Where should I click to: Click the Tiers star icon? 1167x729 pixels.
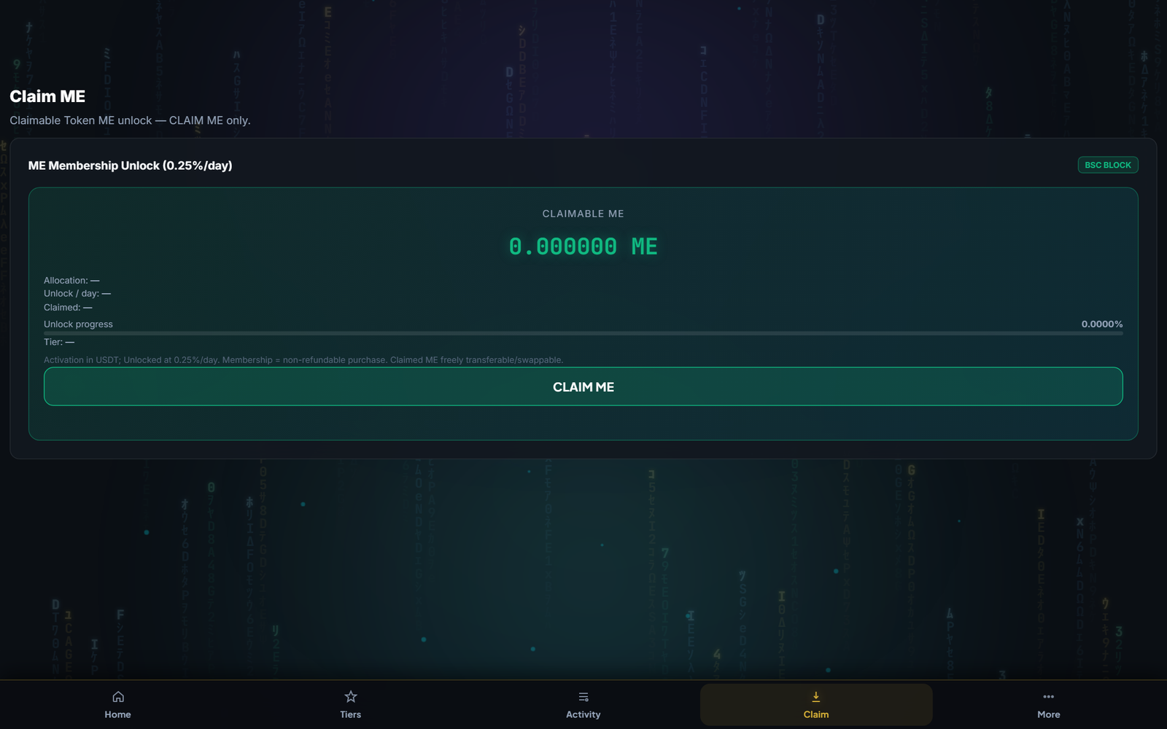point(350,697)
